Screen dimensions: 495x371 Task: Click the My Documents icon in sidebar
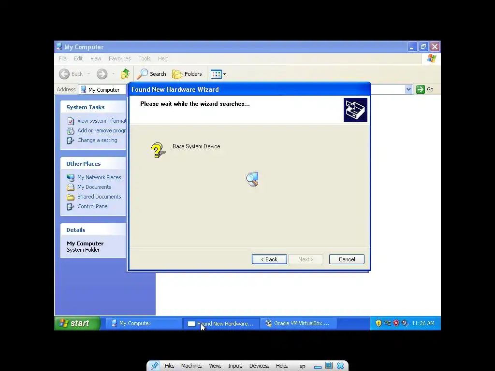click(71, 187)
